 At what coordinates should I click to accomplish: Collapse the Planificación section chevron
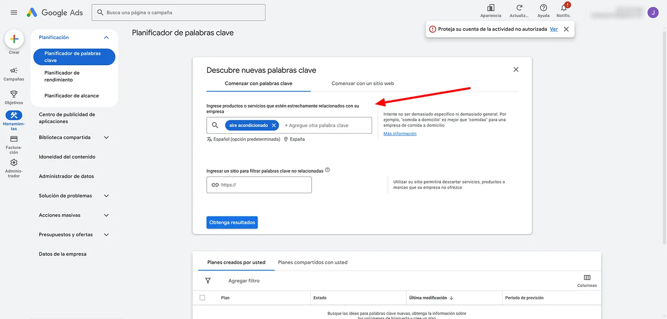coord(106,37)
